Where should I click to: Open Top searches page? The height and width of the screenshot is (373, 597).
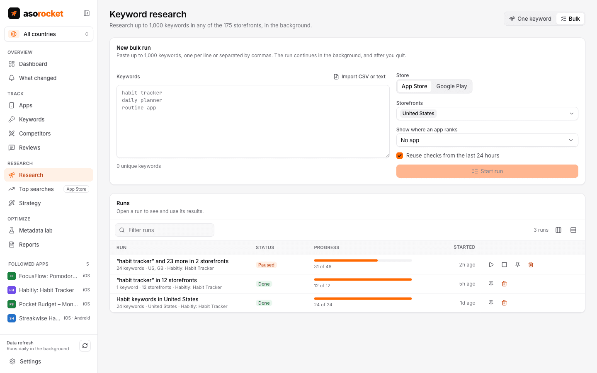pyautogui.click(x=49, y=189)
